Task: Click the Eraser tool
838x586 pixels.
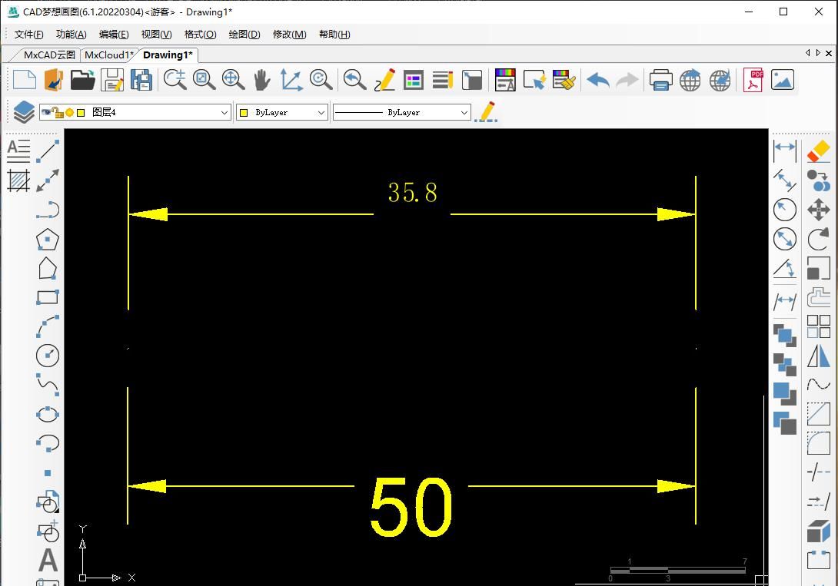Action: coord(818,151)
